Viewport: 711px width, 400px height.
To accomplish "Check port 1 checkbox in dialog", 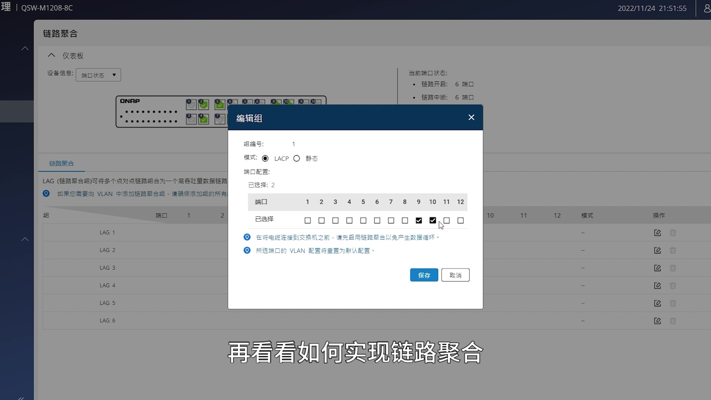I will 307,220.
